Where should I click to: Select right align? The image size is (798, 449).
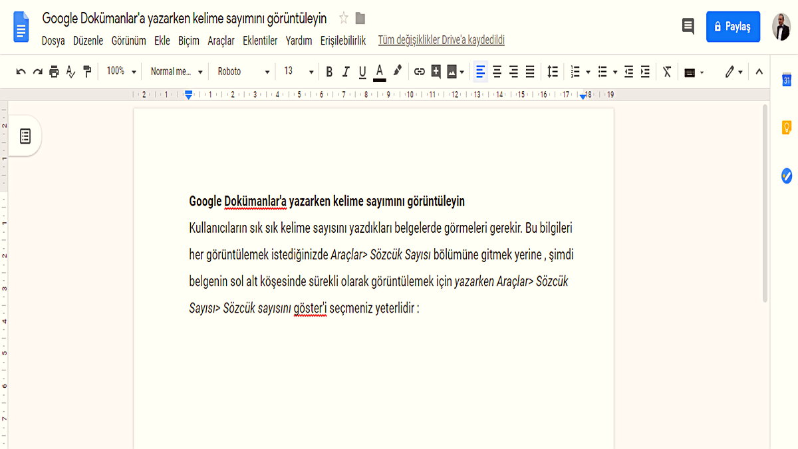tap(513, 72)
